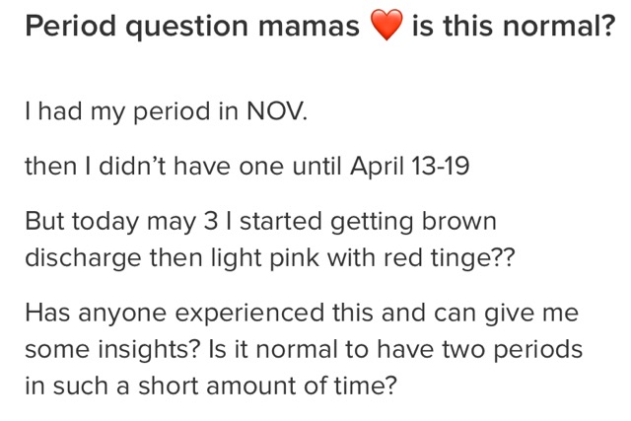
Task: Click the text 'But today may 3'
Action: (121, 222)
